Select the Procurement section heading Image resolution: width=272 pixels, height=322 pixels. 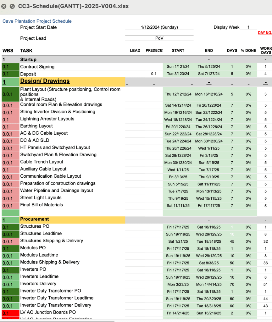(x=35, y=219)
